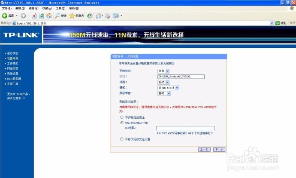Open the 帮助 (Help) menu
Viewport: 296px width, 178px height.
(74, 8)
